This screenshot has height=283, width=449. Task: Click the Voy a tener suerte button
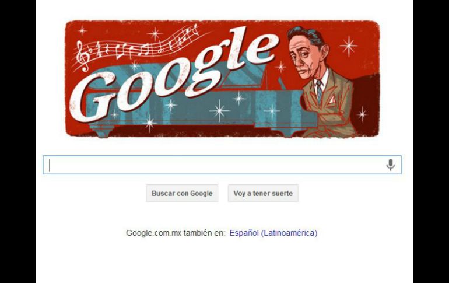(263, 193)
